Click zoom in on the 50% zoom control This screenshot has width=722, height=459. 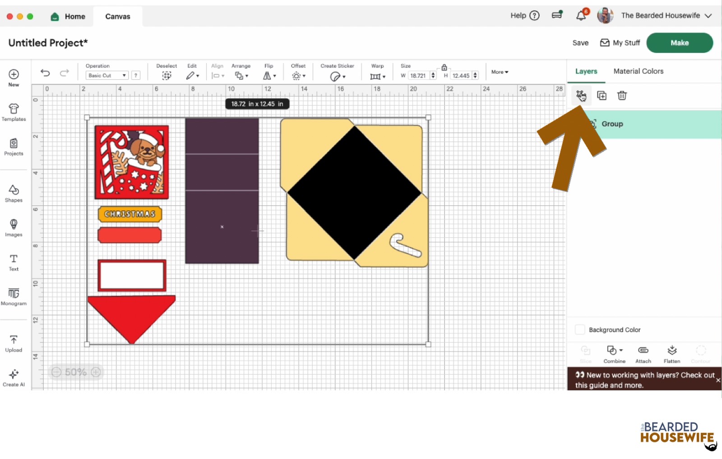(x=96, y=372)
